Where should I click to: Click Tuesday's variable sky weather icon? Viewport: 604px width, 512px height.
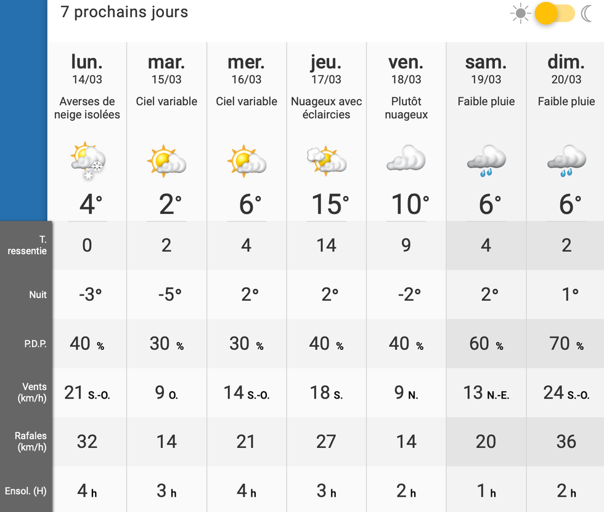[167, 161]
